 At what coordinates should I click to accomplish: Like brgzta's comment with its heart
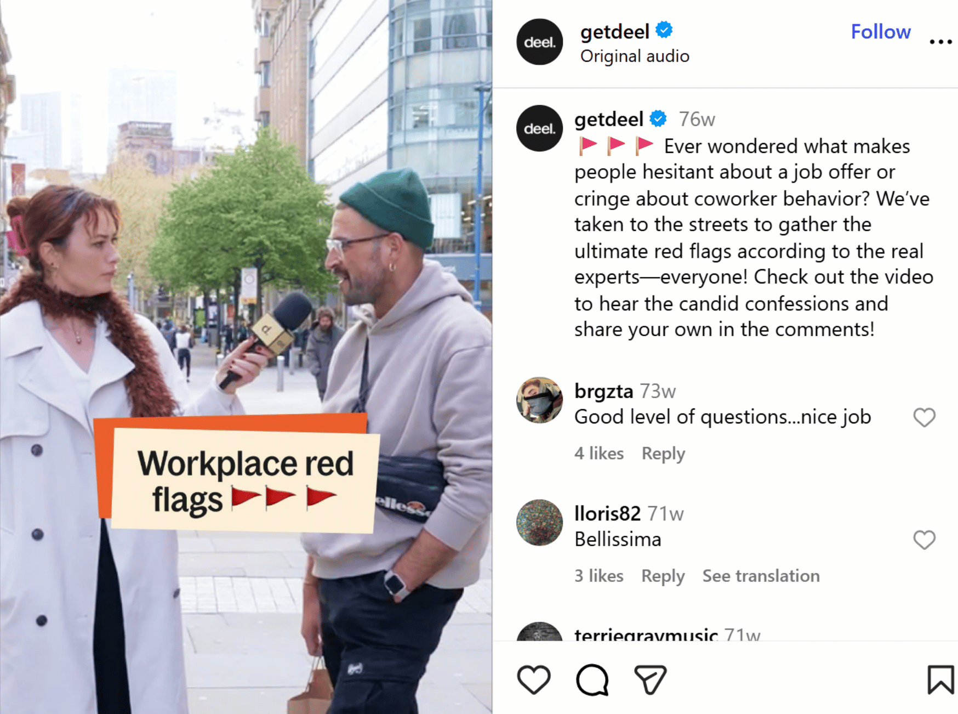pos(924,417)
